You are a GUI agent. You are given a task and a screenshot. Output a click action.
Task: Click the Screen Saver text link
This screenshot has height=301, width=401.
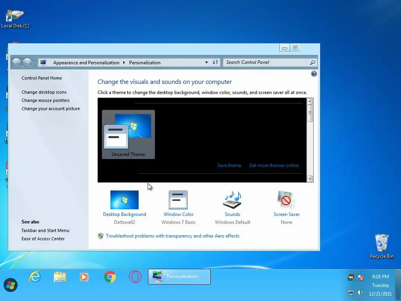(286, 214)
